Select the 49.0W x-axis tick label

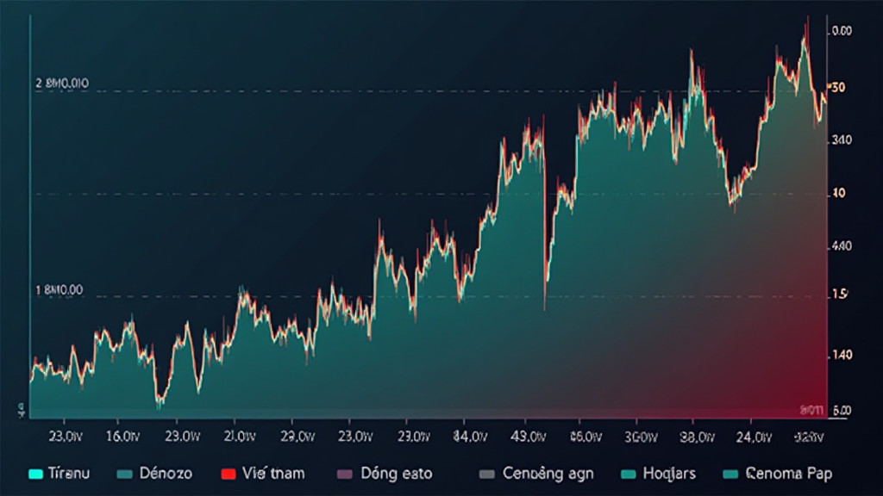529,437
